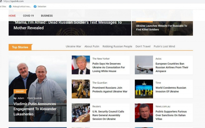Click the 'Axios' source label

[x=159, y=59]
